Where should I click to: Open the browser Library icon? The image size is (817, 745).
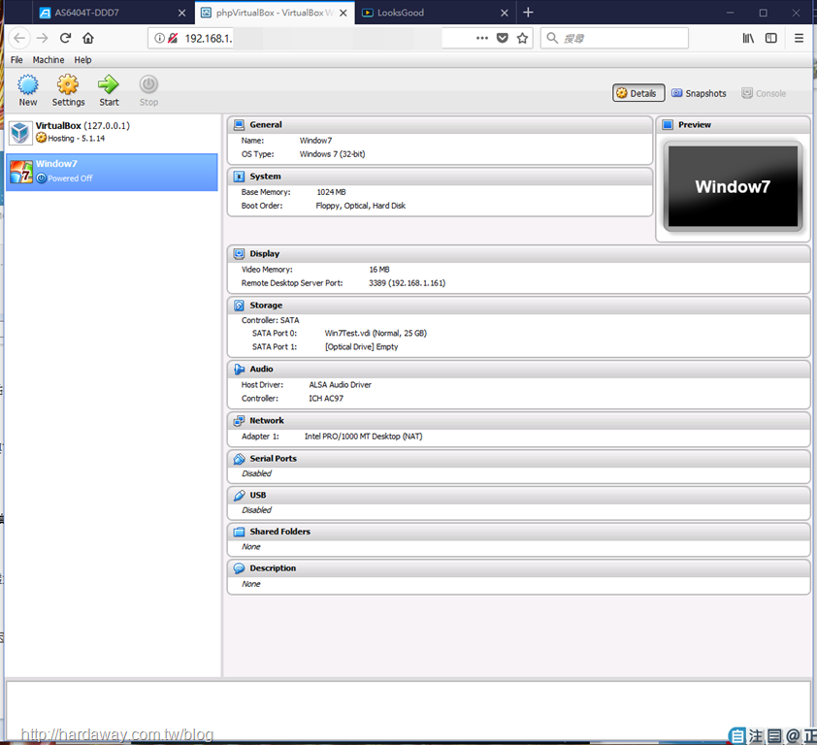pos(748,38)
